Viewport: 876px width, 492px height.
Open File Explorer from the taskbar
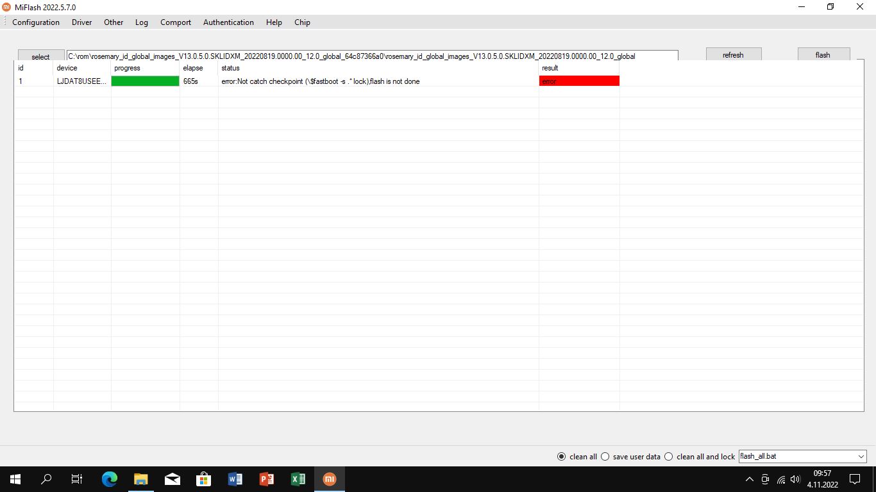click(141, 479)
